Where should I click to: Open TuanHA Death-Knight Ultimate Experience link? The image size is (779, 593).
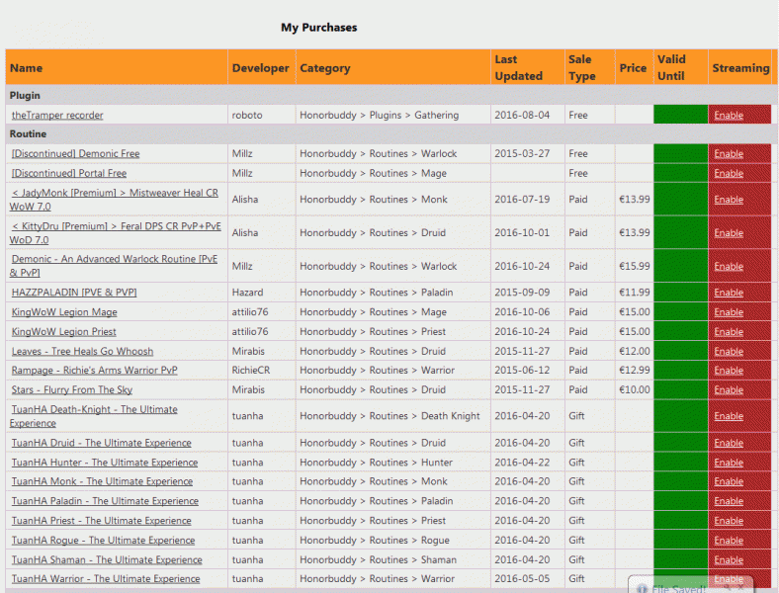[x=94, y=416]
